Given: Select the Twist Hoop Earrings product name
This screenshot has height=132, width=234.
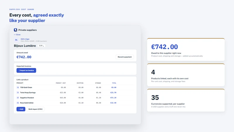Looking at the screenshot, I should [28, 93].
